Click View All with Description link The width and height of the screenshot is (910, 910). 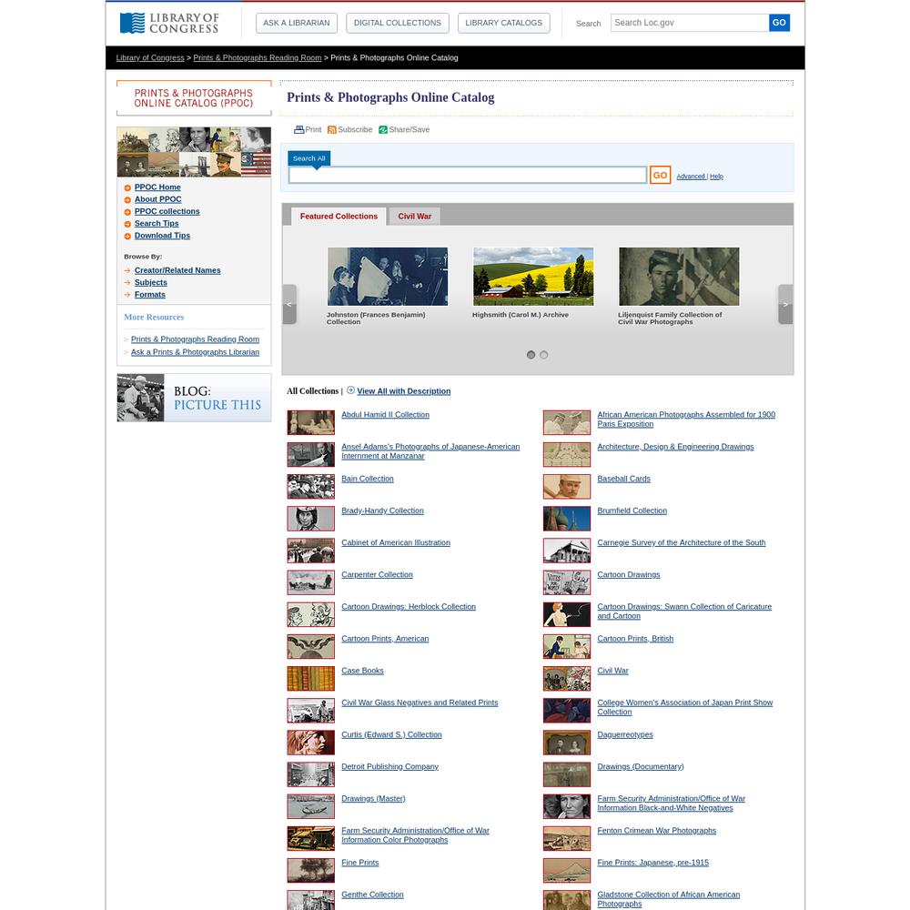click(404, 391)
